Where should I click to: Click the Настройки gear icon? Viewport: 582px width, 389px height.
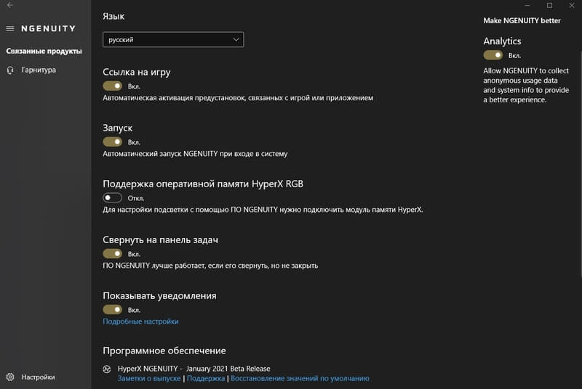[10, 377]
